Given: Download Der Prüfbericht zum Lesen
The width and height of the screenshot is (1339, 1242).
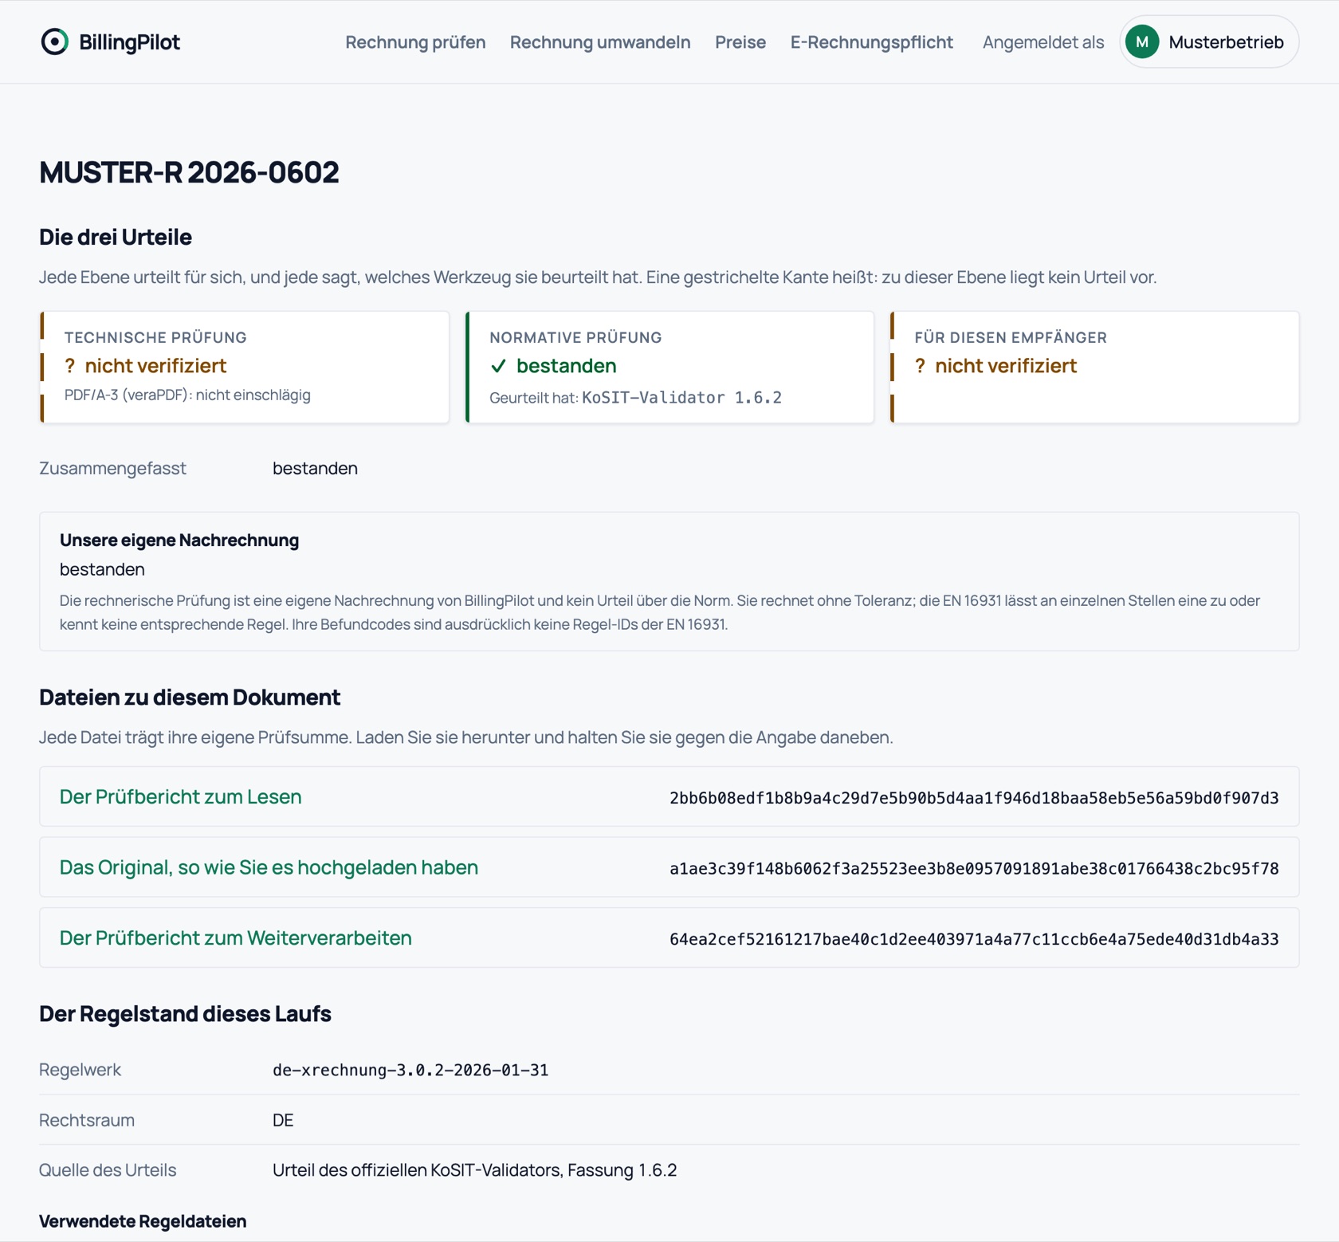Looking at the screenshot, I should coord(181,796).
